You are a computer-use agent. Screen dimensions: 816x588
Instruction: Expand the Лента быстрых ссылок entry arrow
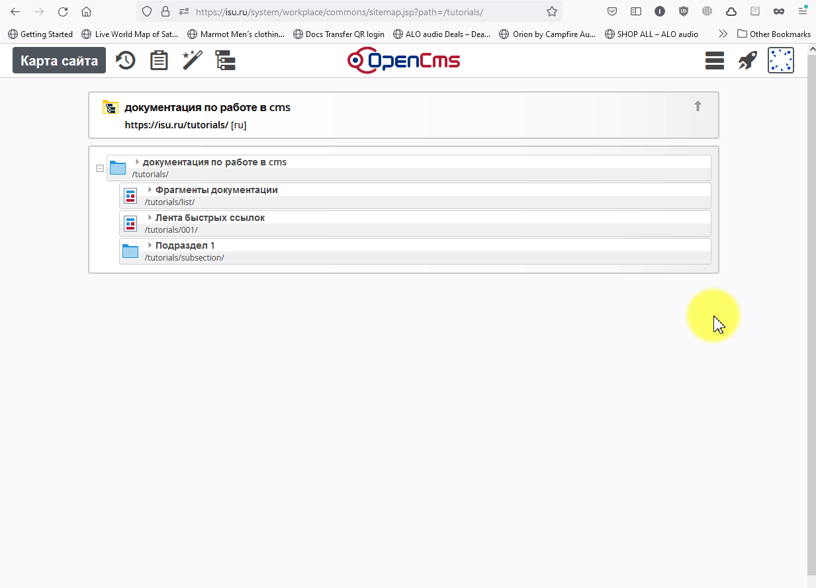(x=150, y=218)
